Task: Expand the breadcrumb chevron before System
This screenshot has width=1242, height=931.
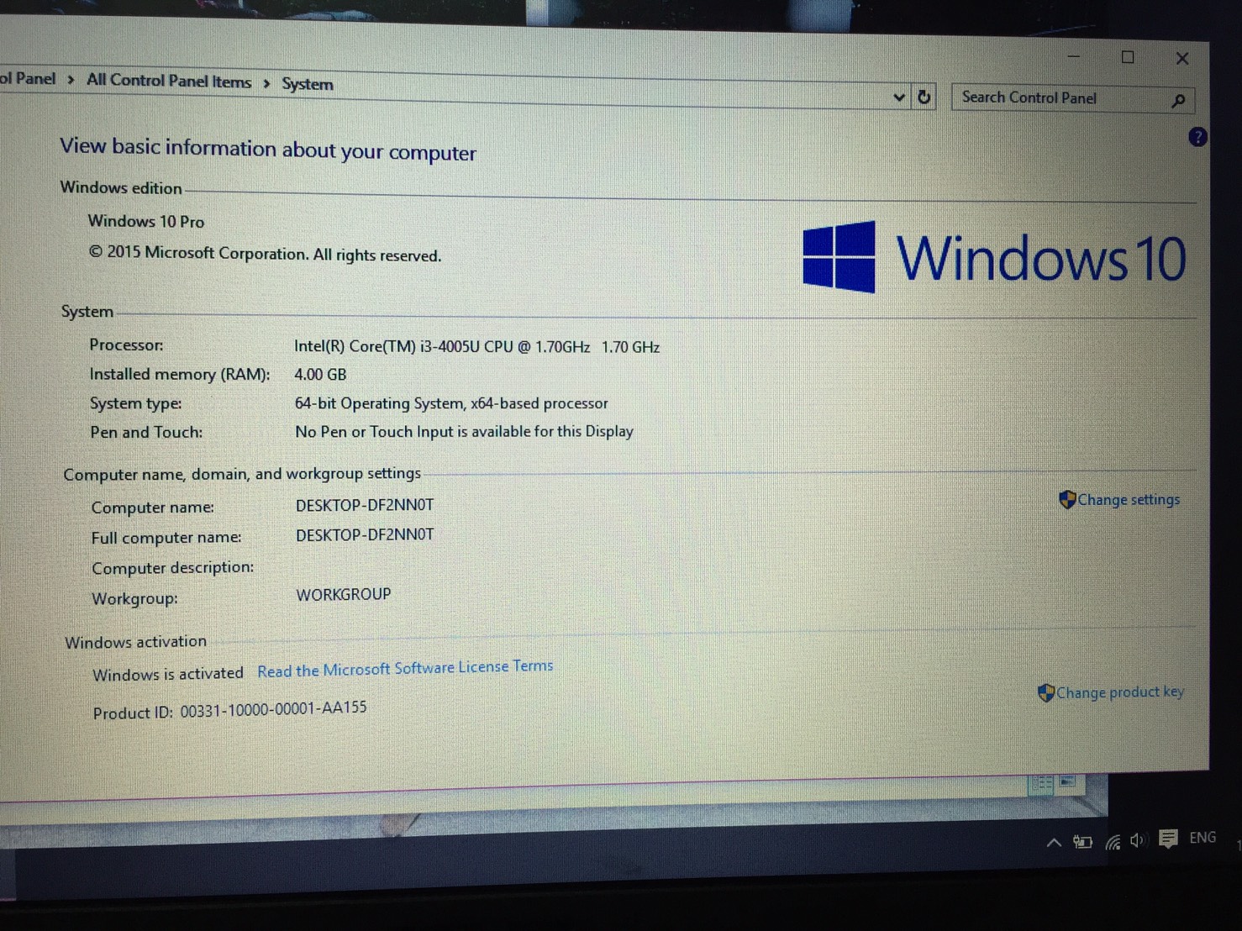Action: tap(266, 83)
